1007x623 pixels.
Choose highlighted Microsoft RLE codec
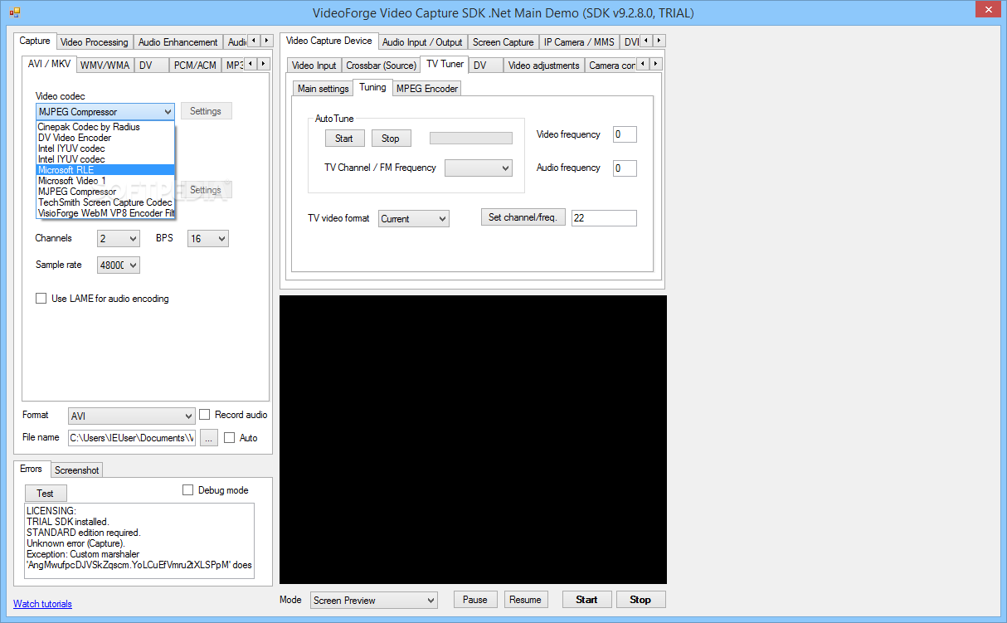105,170
